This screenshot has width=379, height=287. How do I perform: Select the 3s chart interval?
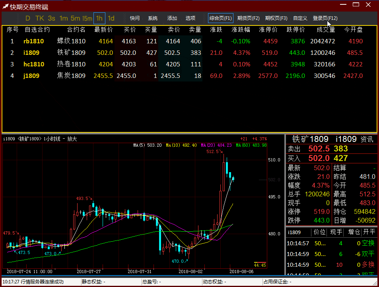pos(51,18)
